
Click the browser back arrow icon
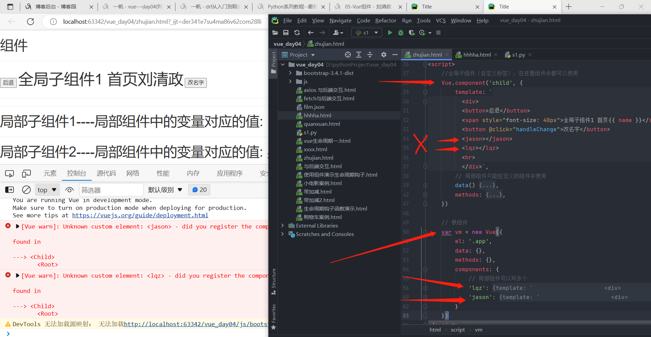click(12, 22)
